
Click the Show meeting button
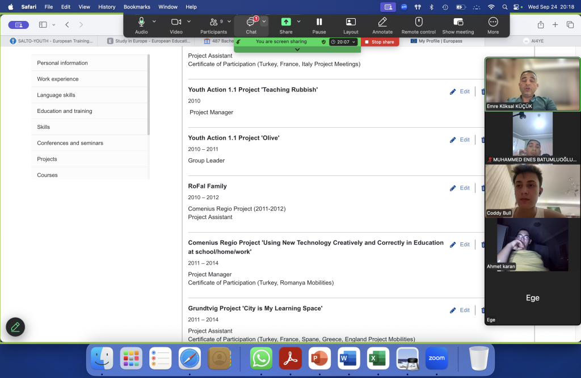coord(457,22)
